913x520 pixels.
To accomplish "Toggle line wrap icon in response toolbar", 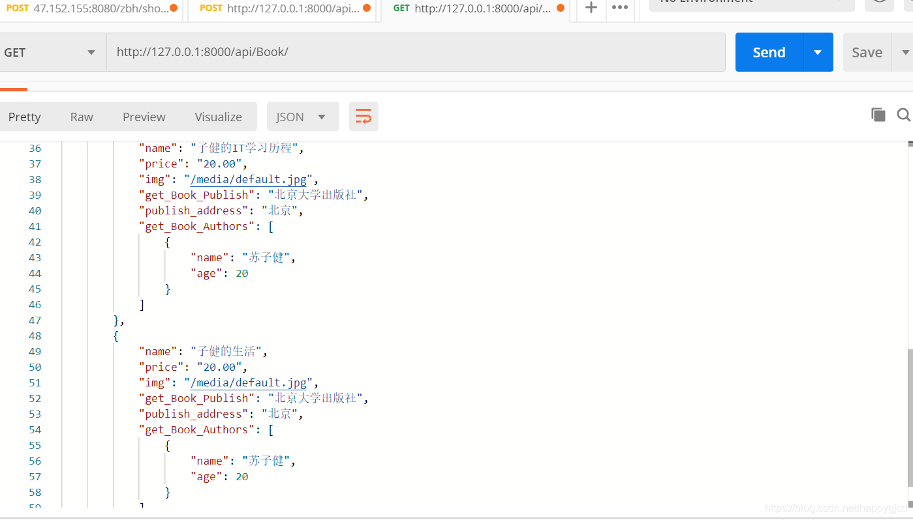I will point(364,117).
